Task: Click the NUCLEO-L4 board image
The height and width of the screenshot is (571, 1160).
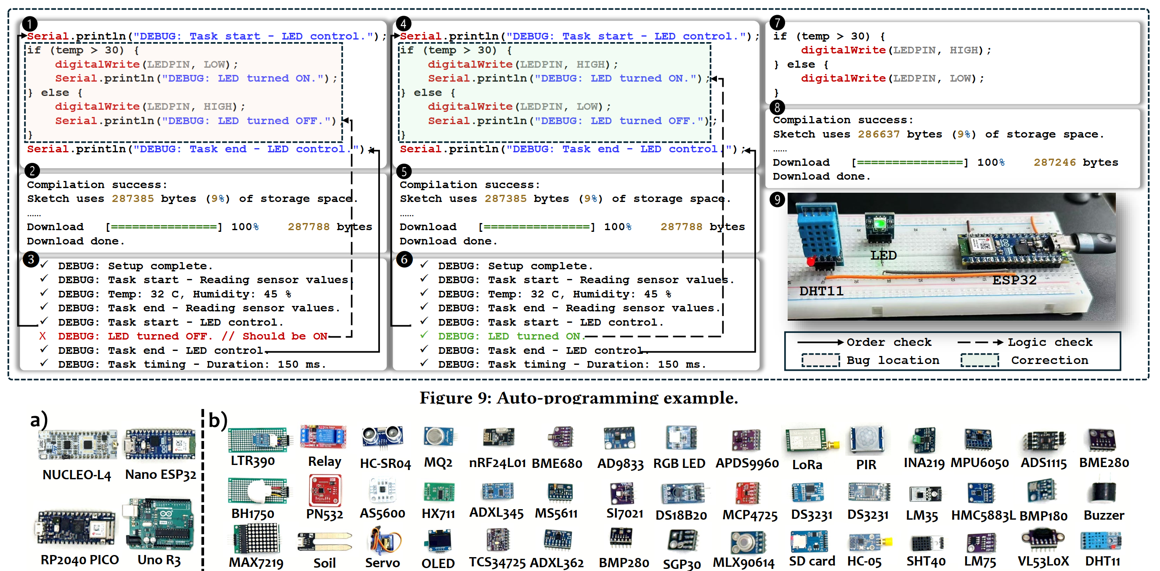Action: click(77, 445)
